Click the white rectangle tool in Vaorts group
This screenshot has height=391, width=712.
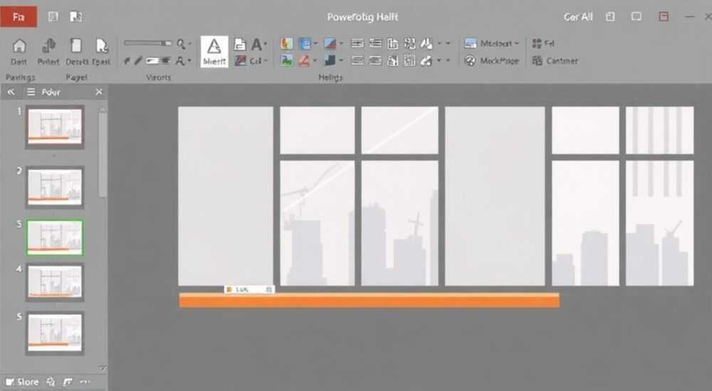(152, 60)
